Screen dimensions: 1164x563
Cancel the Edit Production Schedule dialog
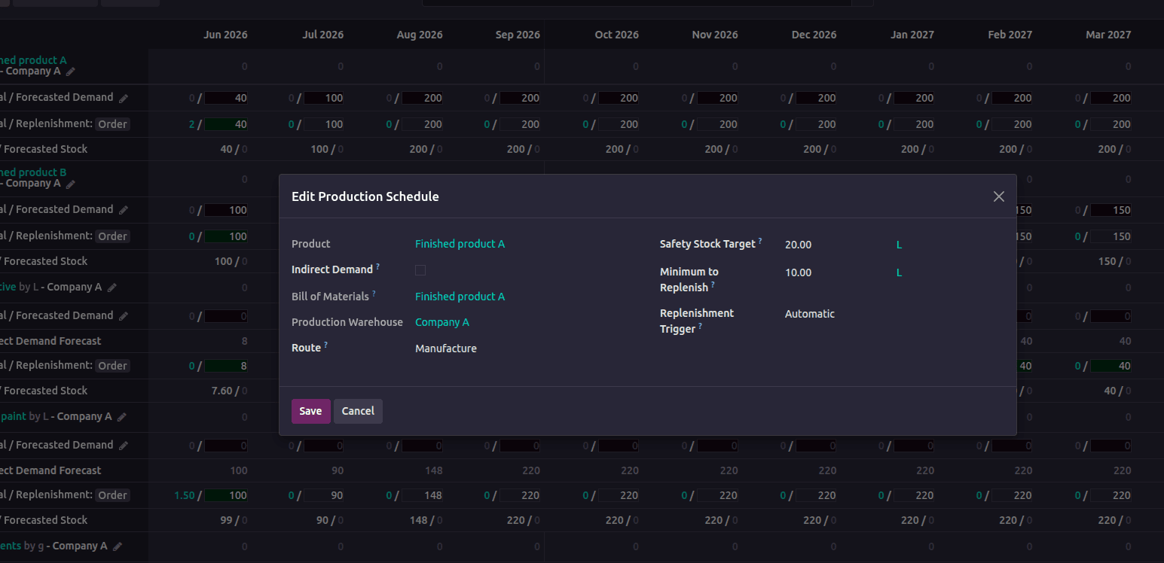(x=358, y=411)
